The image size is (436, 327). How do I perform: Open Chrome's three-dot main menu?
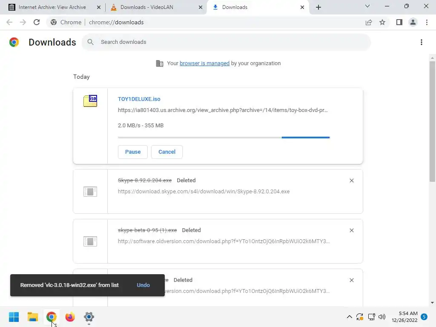427,22
